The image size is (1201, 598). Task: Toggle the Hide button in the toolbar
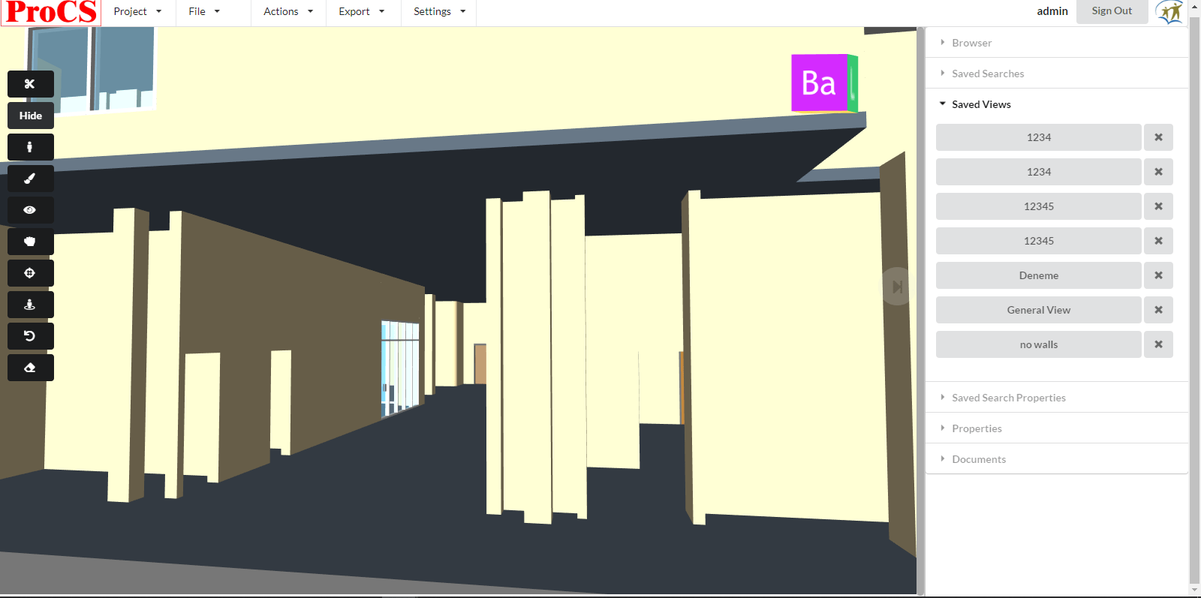(30, 116)
